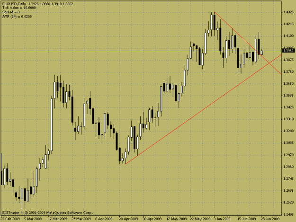The image size is (296, 222).
Task: Click the 1.2405 price scale label
Action: click(288, 214)
